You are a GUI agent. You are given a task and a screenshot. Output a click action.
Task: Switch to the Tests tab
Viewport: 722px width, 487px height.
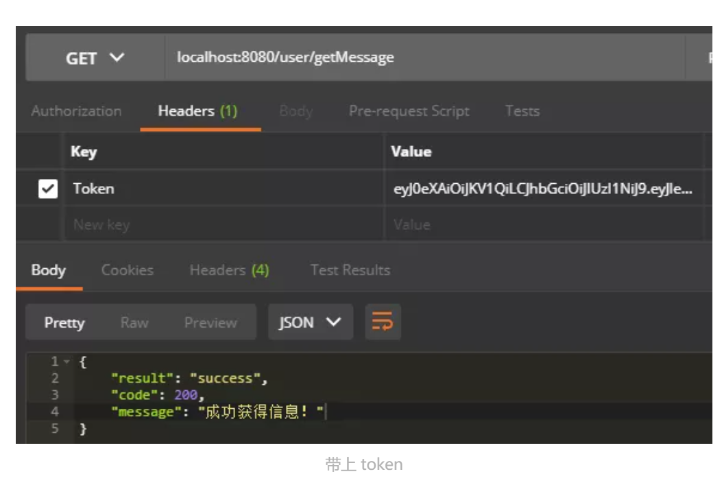click(x=522, y=110)
